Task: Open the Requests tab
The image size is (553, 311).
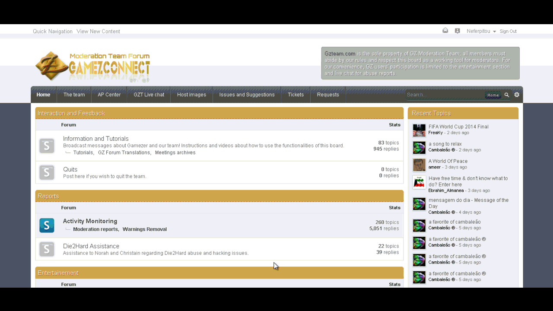Action: tap(328, 95)
